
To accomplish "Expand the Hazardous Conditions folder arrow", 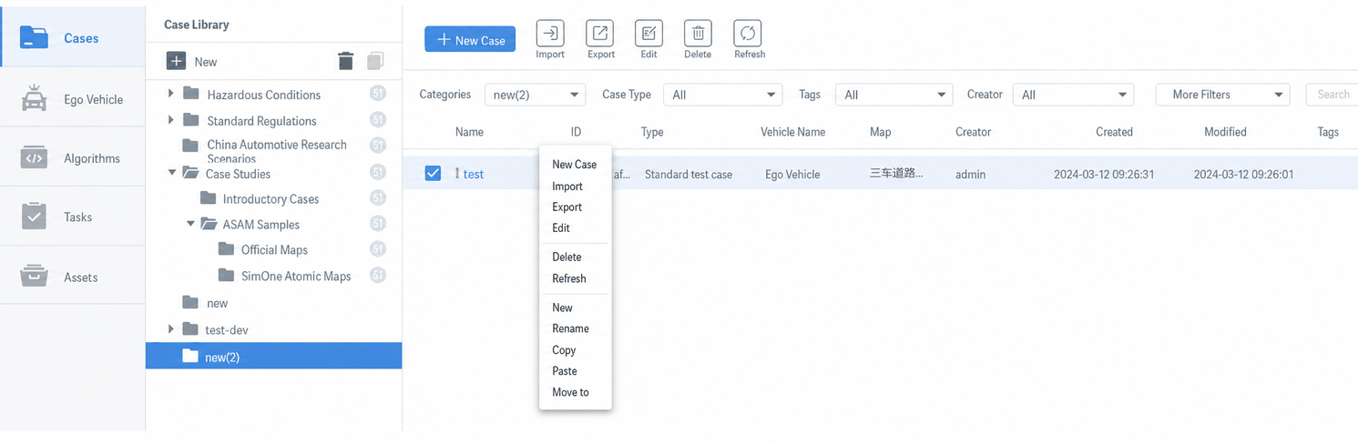I will click(x=170, y=93).
